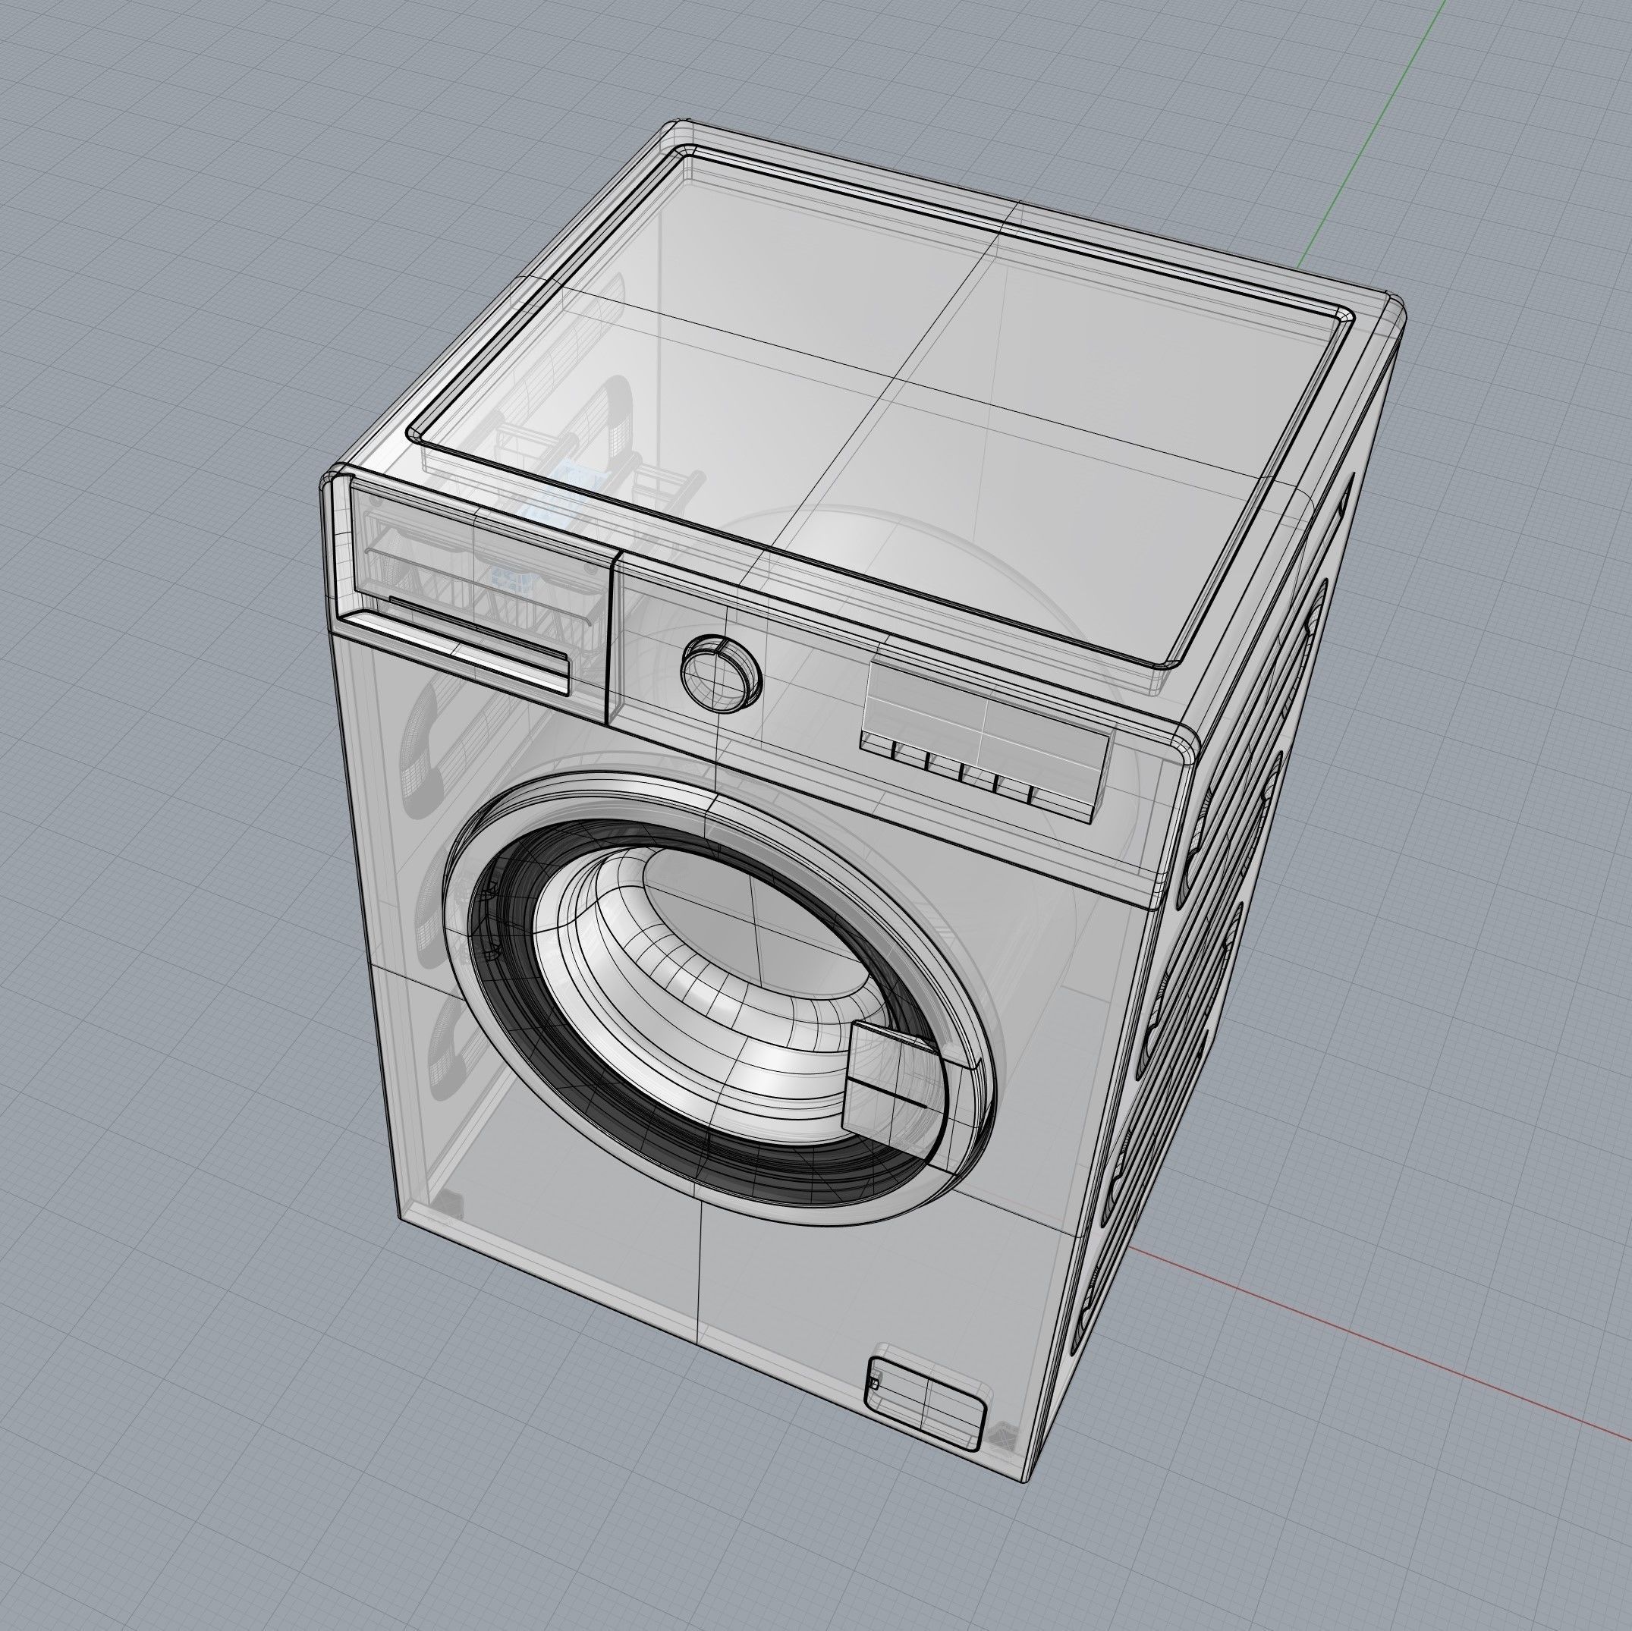The height and width of the screenshot is (1631, 1632).
Task: Select the round program knob on control panel
Action: click(x=721, y=674)
